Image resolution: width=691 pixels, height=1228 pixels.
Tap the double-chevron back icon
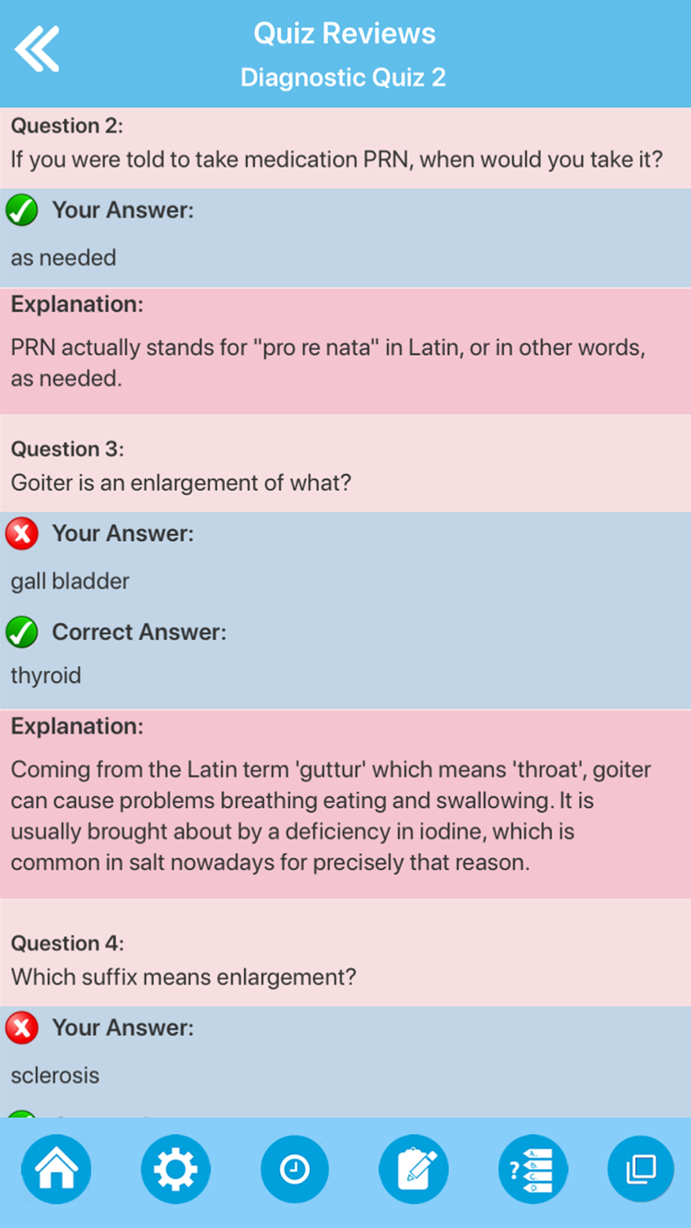coord(37,49)
